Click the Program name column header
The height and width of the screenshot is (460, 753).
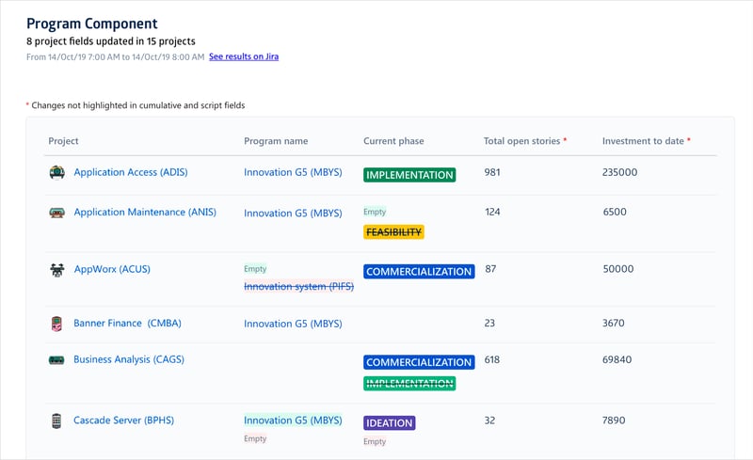276,141
